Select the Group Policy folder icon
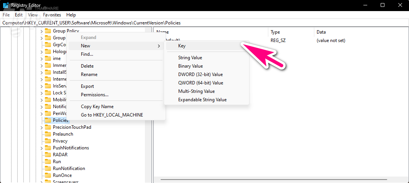This screenshot has width=409, height=183. [x=48, y=31]
